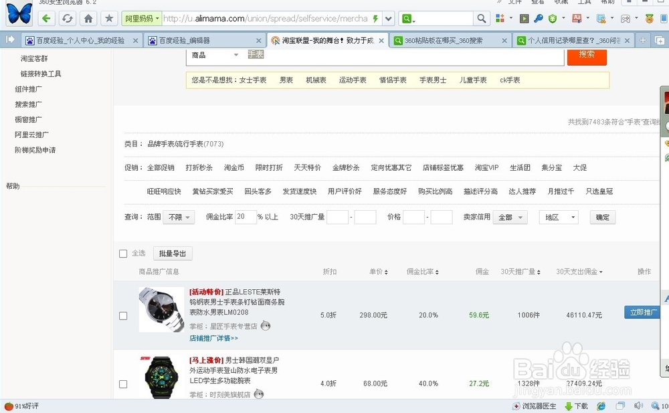The height and width of the screenshot is (413, 669).
Task: Click the screenshot tool toolbar icon
Action: click(x=601, y=18)
